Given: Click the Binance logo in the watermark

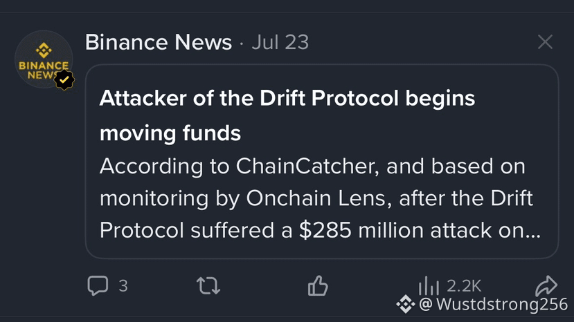Looking at the screenshot, I should (x=405, y=304).
